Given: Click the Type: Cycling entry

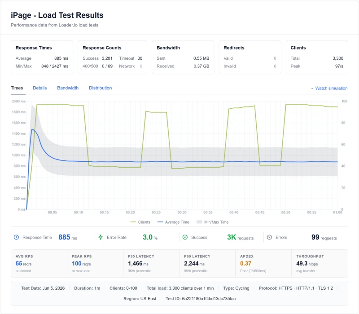Looking at the screenshot, I should 236,288.
